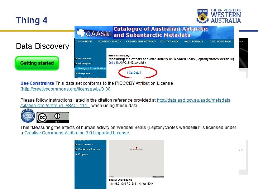
Task: Open the data.aad.gov.au citation link
Action: 125,103
